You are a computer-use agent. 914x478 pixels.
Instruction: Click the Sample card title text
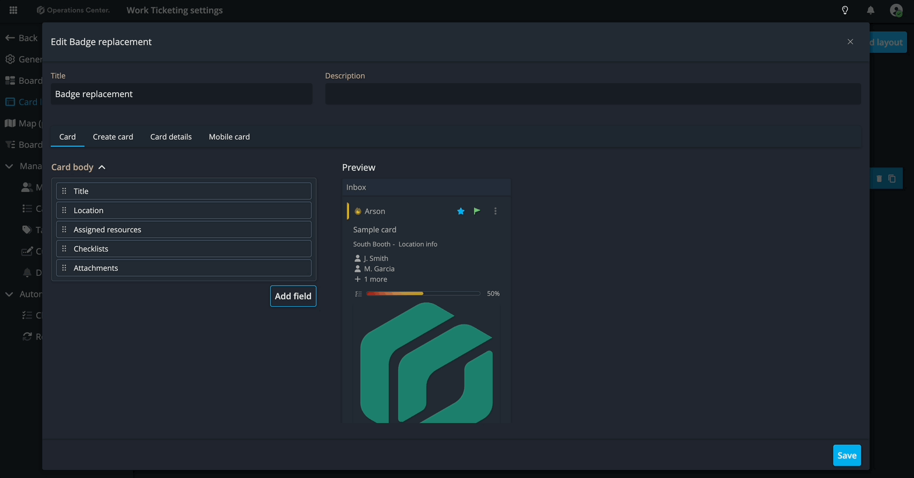coord(375,229)
